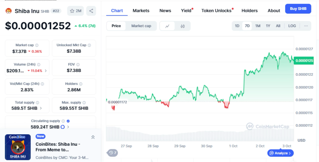Expand the Total supply details arrow
The image size is (319, 162).
pos(40,108)
